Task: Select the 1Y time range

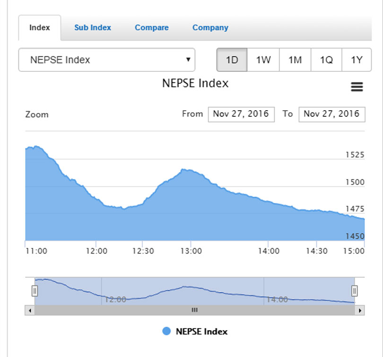Action: coord(357,60)
